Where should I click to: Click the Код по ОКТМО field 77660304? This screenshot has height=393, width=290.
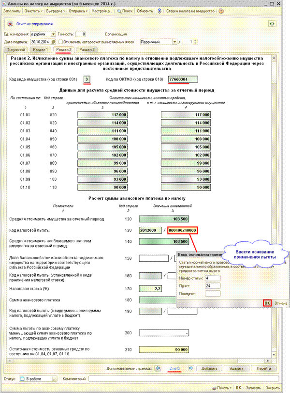(183, 79)
